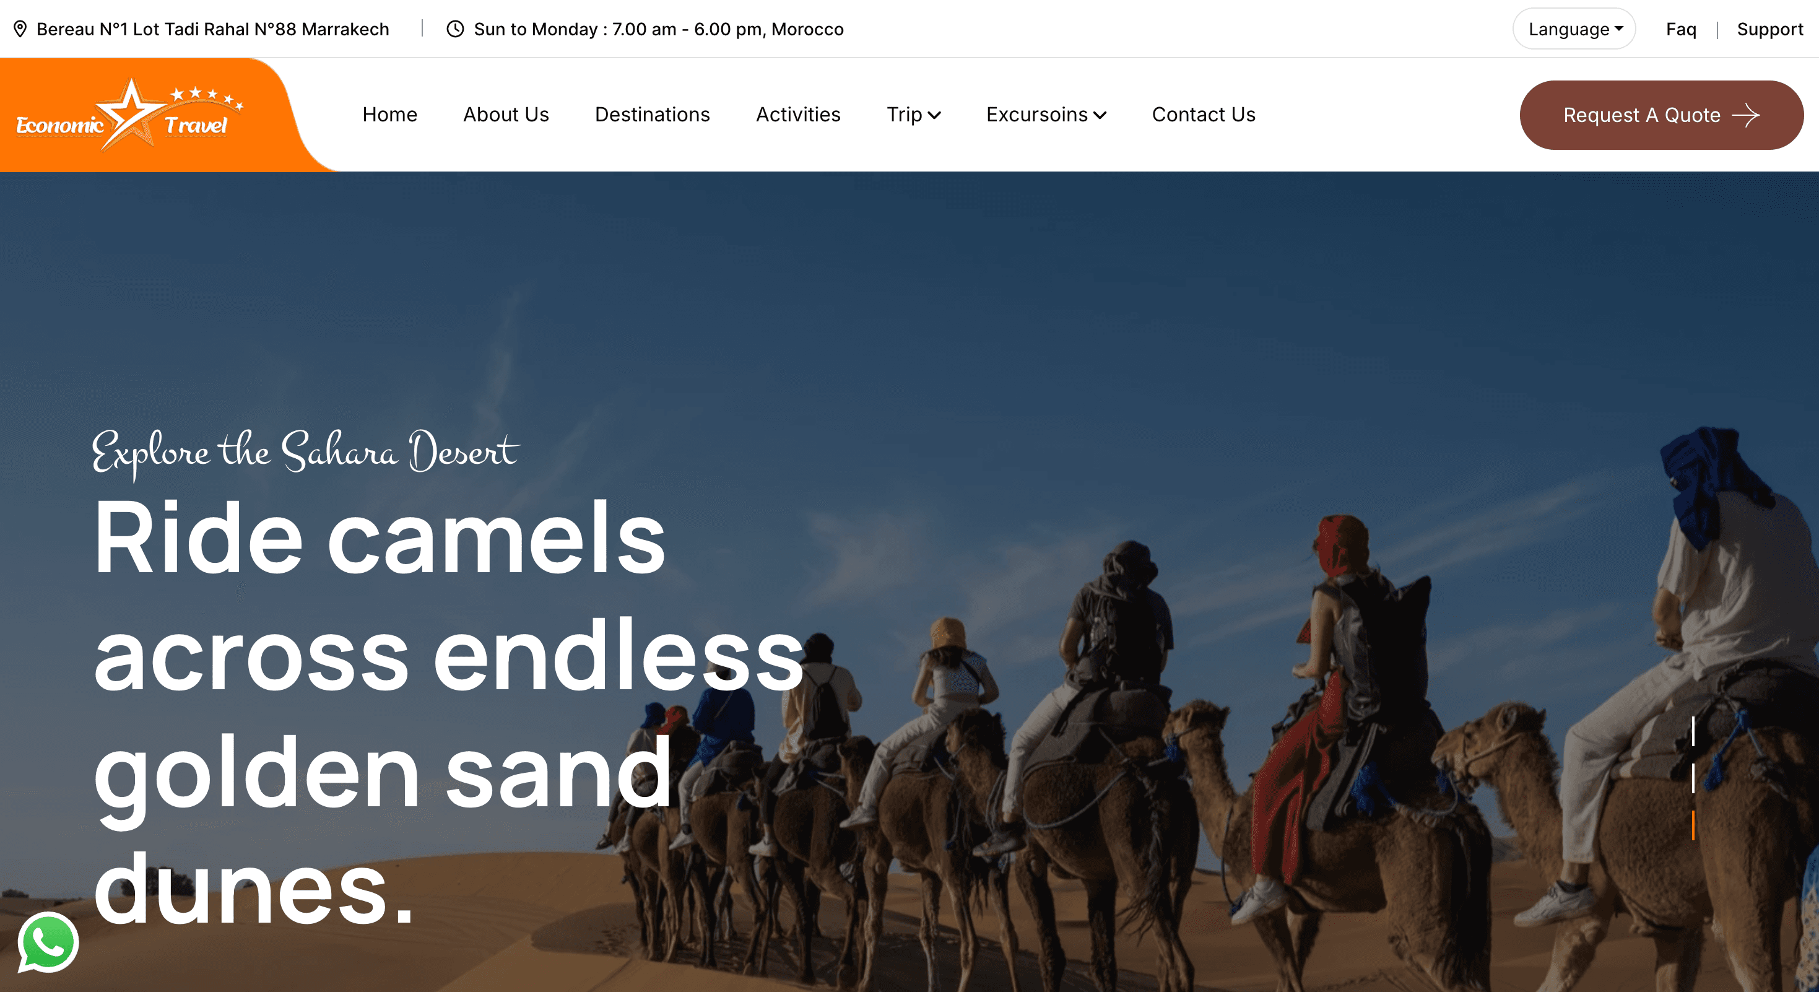Open the Language dropdown
Screen dimensions: 1819x992
coord(1574,29)
